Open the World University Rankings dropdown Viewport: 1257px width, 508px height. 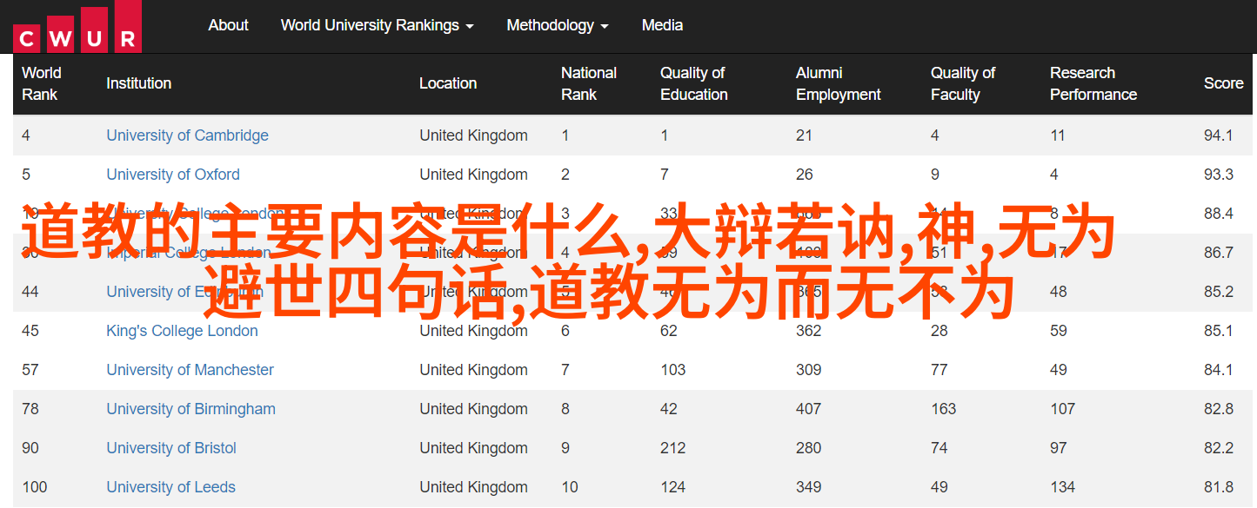377,25
